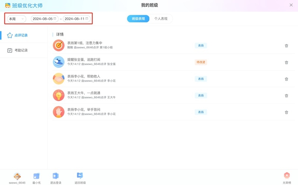
Task: Delete the 提醒张全蛋 追跑打闹 record
Action: (x=286, y=62)
